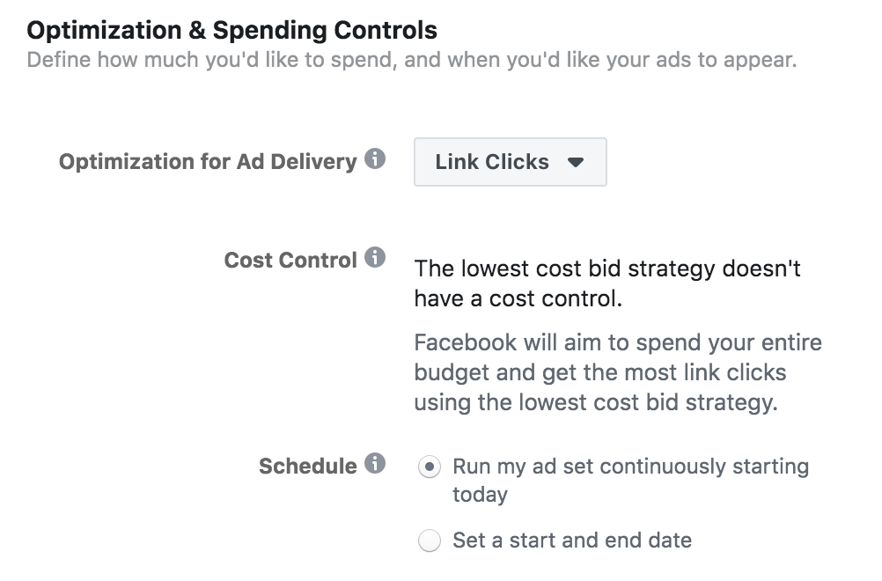Click the 'Link Clicks' text in the dropdown
Viewport: 882px width, 581px height.
point(492,162)
